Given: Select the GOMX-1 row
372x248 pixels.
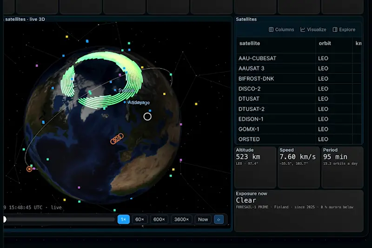Looking at the screenshot, I should [x=299, y=129].
